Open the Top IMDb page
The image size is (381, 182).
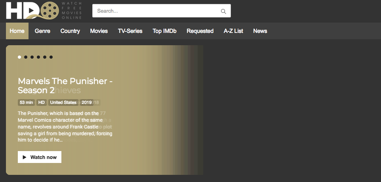point(164,31)
